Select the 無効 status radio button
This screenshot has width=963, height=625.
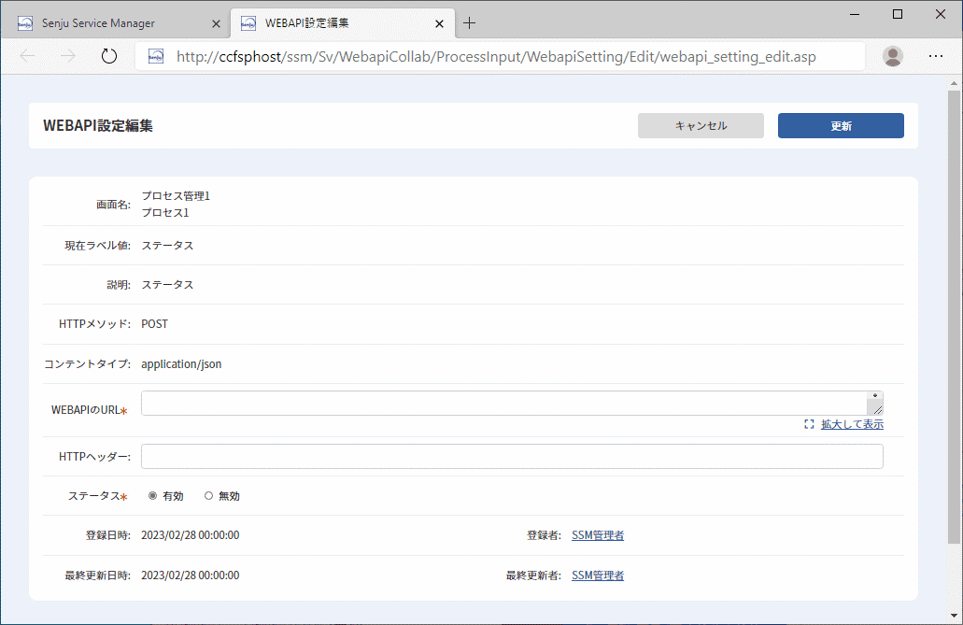coord(209,495)
